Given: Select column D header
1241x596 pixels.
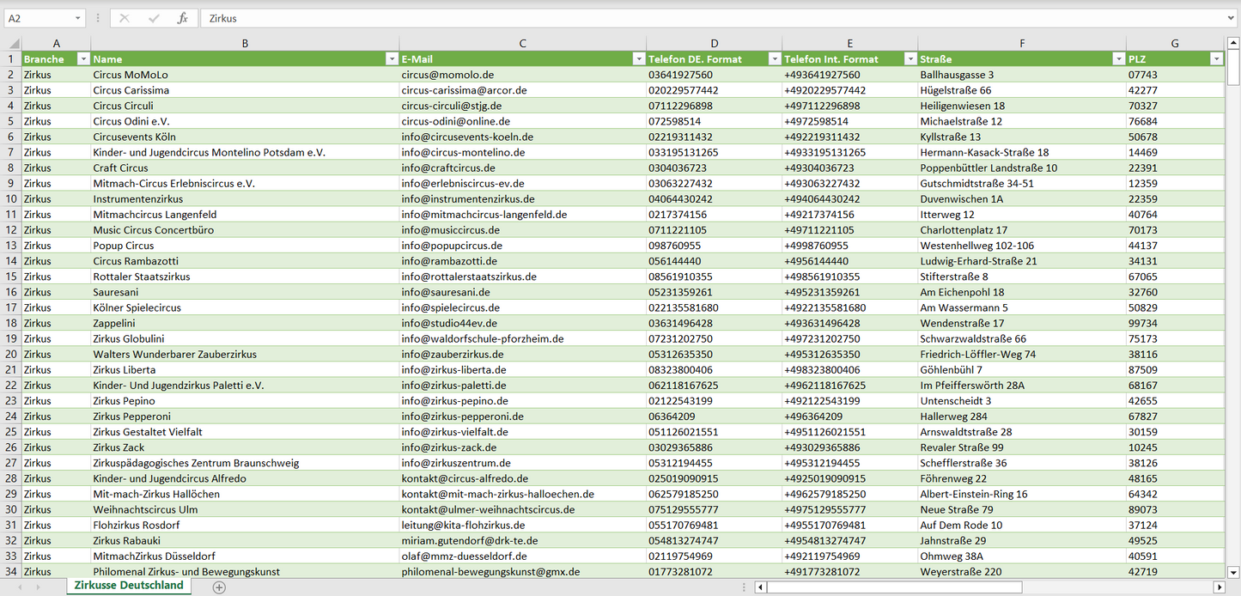Looking at the screenshot, I should (714, 44).
